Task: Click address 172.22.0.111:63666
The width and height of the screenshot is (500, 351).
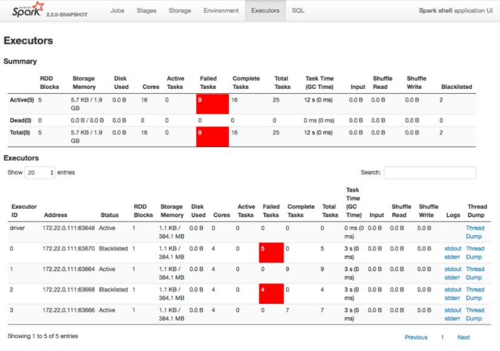Action: point(68,310)
